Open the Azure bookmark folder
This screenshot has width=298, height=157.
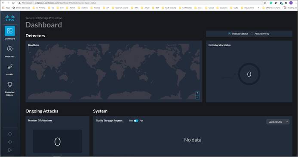(x=145, y=8)
